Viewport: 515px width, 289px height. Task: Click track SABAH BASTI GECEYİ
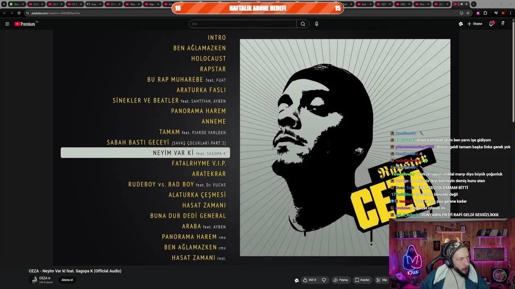166,142
